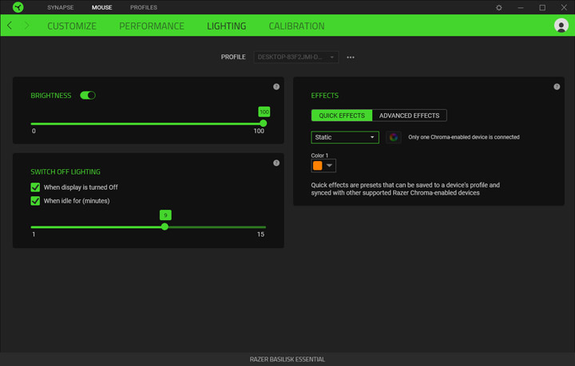The width and height of the screenshot is (575, 366).
Task: Open help for the Brightness panel
Action: point(276,87)
